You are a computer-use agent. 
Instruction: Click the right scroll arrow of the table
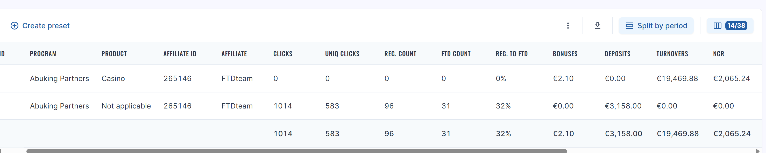tap(757, 151)
